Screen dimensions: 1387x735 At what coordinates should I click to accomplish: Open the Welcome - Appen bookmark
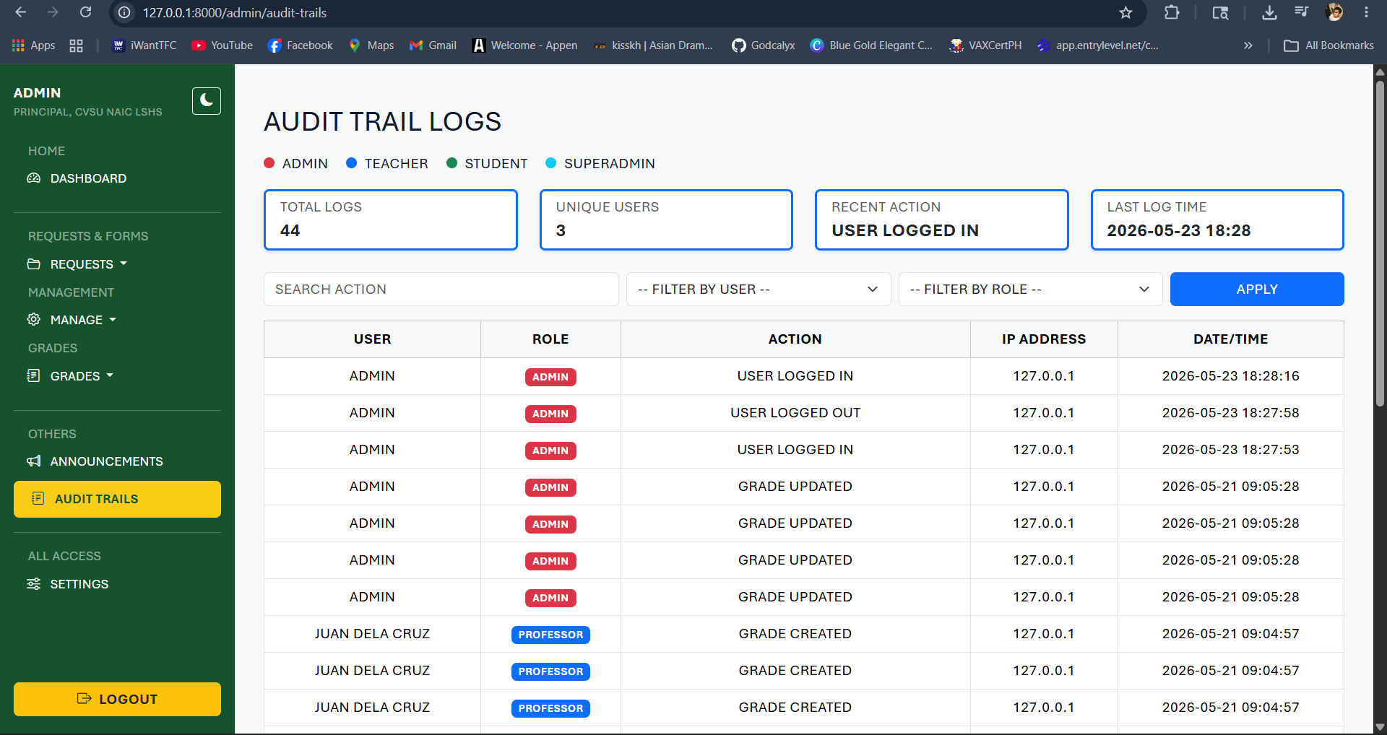(525, 45)
